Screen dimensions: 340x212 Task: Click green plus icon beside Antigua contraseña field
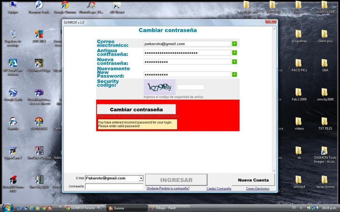pos(235,53)
